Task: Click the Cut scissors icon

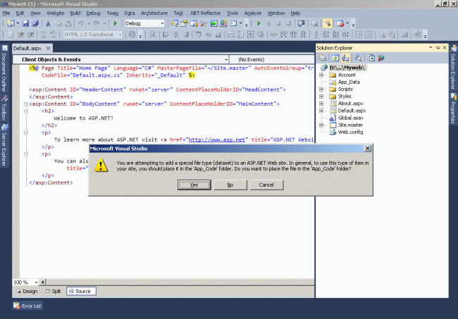Action: [48, 23]
